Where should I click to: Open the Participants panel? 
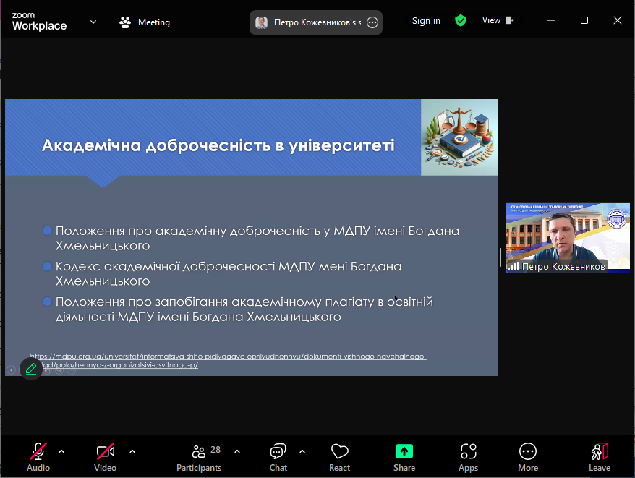199,456
